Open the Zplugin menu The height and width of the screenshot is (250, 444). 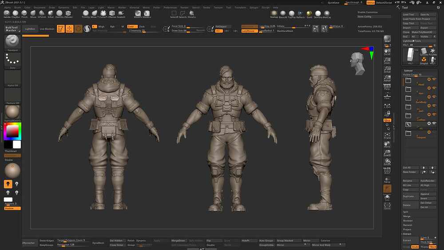(254, 8)
